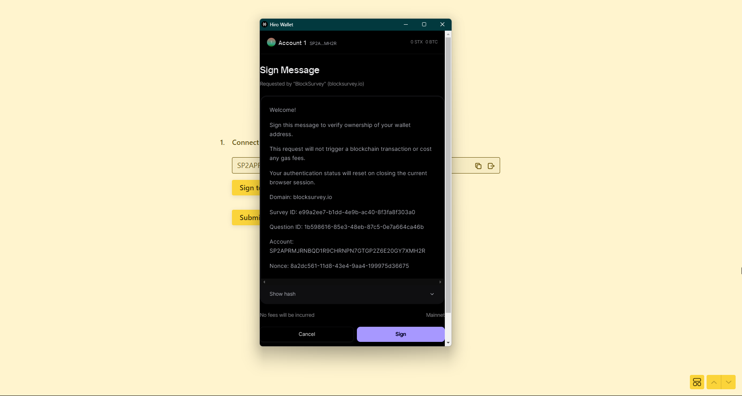This screenshot has width=742, height=396.
Task: Click the Domain: blocksurvey.io line
Action: point(301,197)
